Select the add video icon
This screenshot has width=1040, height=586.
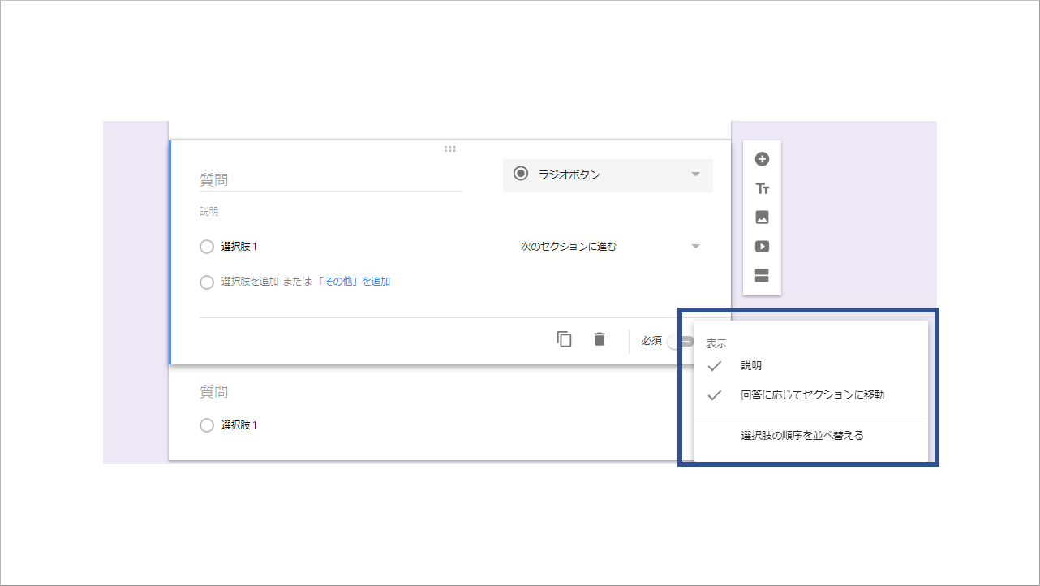tap(761, 246)
